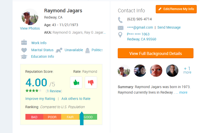This screenshot has height=133, width=199.
Task: Open the Improve my Rating link
Action: 40,99
